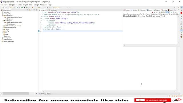Minimize the Package Explorer view
183x103 pixels.
pyautogui.click(x=34, y=10)
